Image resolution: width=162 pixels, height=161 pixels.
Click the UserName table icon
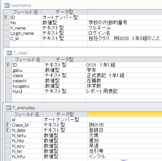click(x=7, y=5)
